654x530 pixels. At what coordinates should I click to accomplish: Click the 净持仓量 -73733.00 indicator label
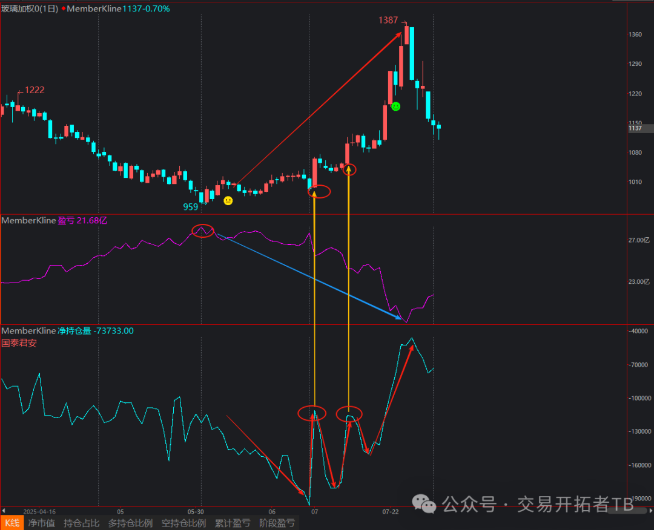(96, 331)
